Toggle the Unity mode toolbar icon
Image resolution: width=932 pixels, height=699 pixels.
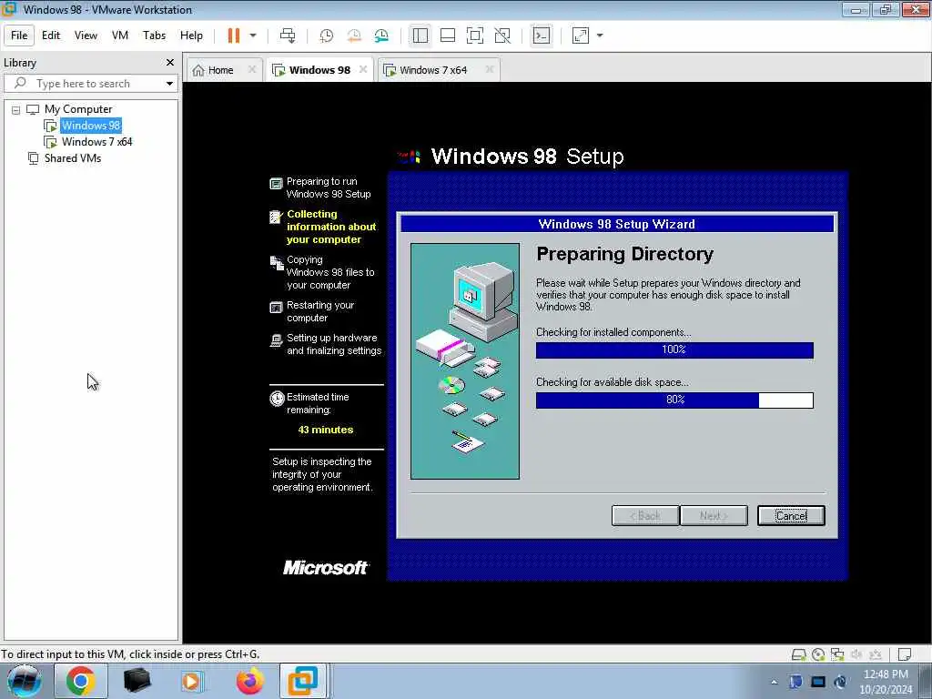(502, 35)
